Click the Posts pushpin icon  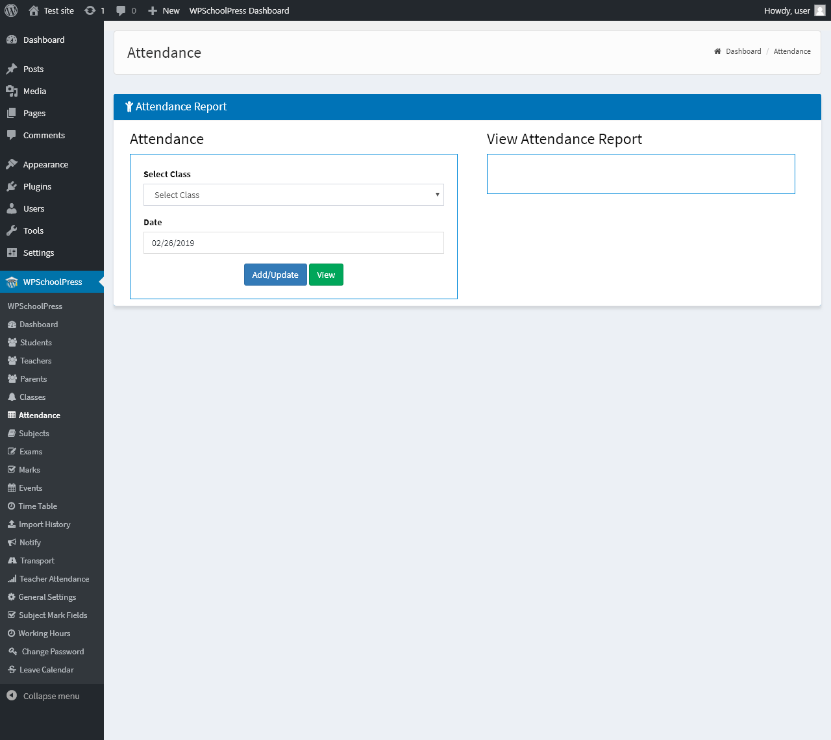coord(12,69)
